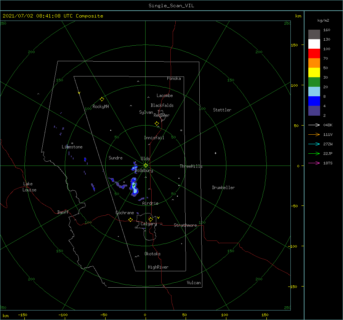The width and height of the screenshot is (343, 320).
Task: Click the Sundre label
Action: click(115, 158)
